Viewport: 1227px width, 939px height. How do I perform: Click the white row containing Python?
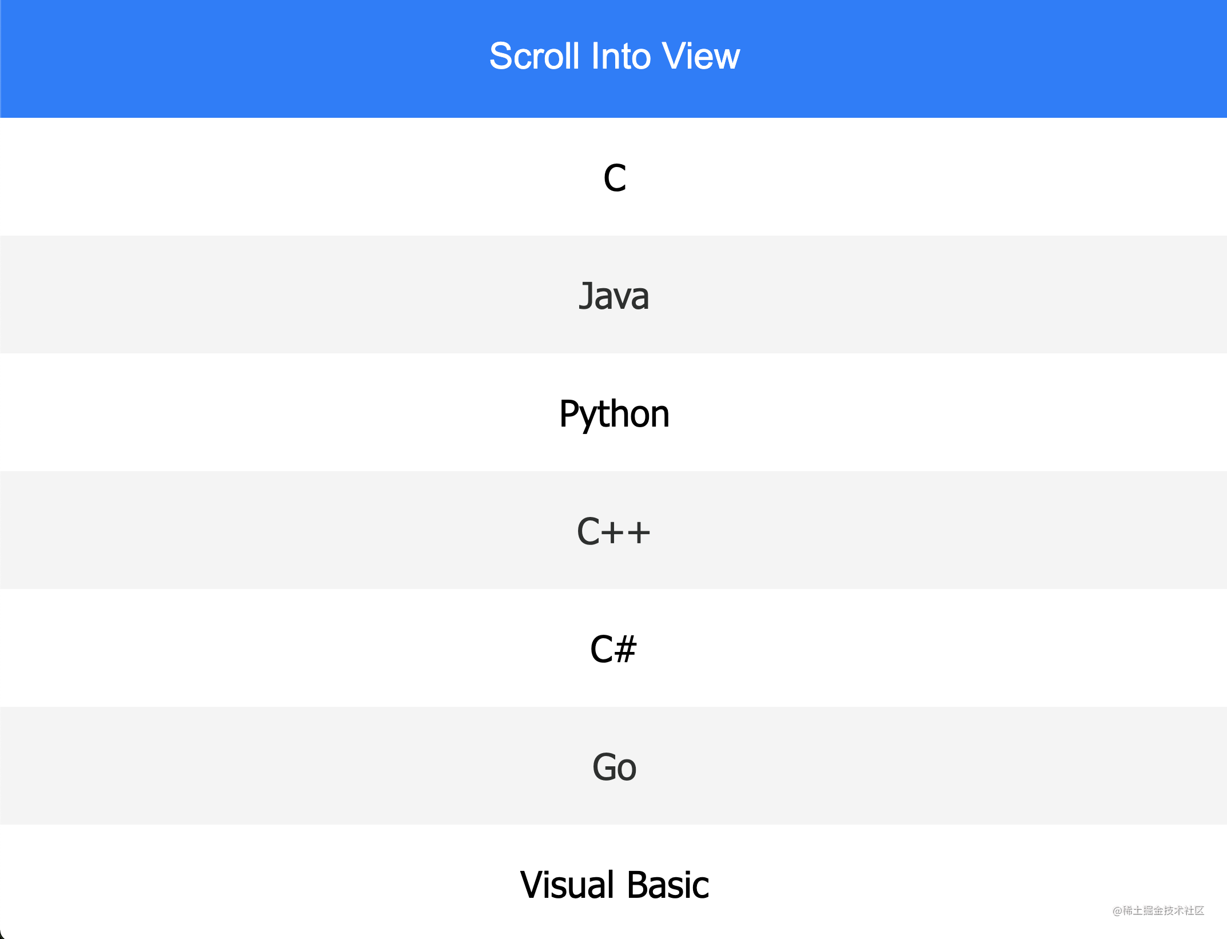(229, 414)
